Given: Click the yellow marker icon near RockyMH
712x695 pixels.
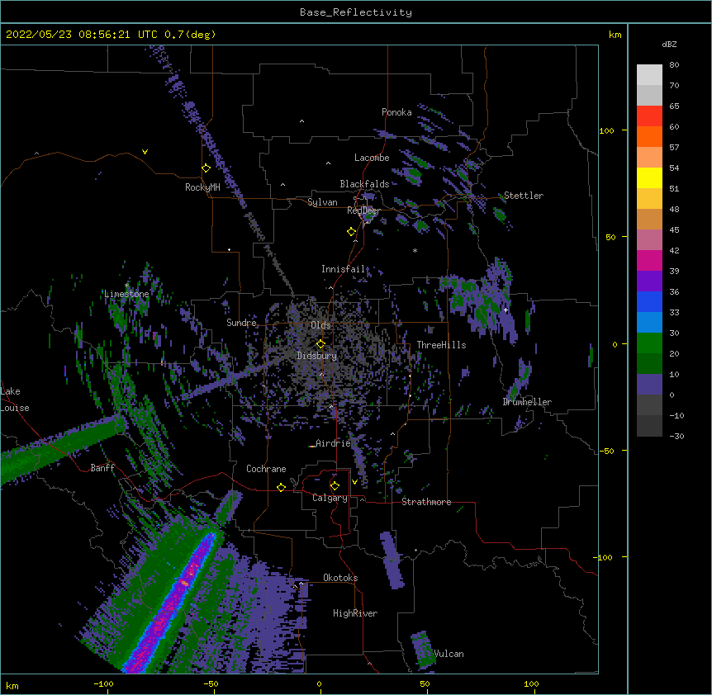Looking at the screenshot, I should pos(206,168).
